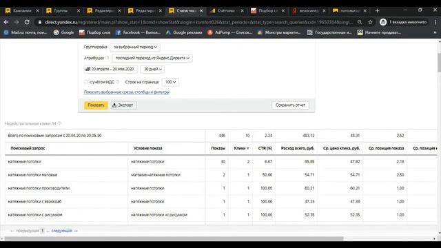Select query натяжные потолки матовые
This screenshot has width=441, height=248.
point(32,175)
